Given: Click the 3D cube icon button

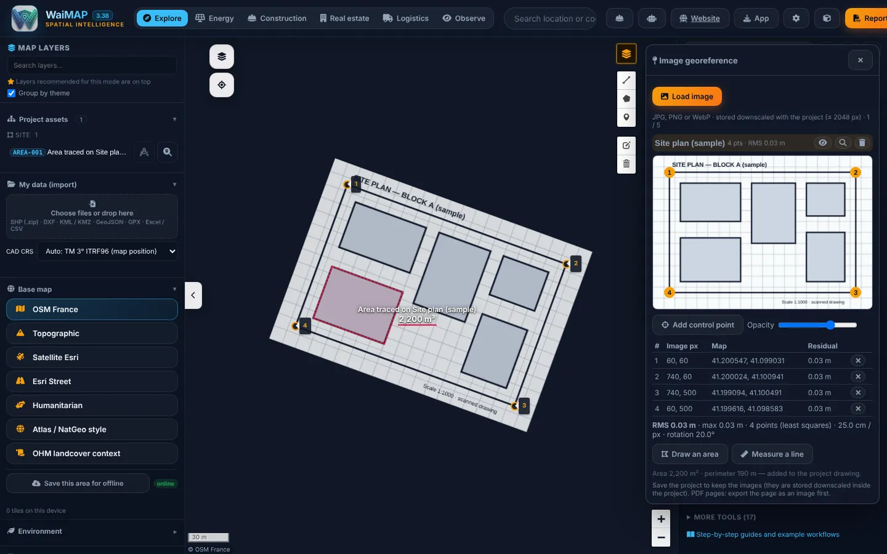Looking at the screenshot, I should (827, 18).
